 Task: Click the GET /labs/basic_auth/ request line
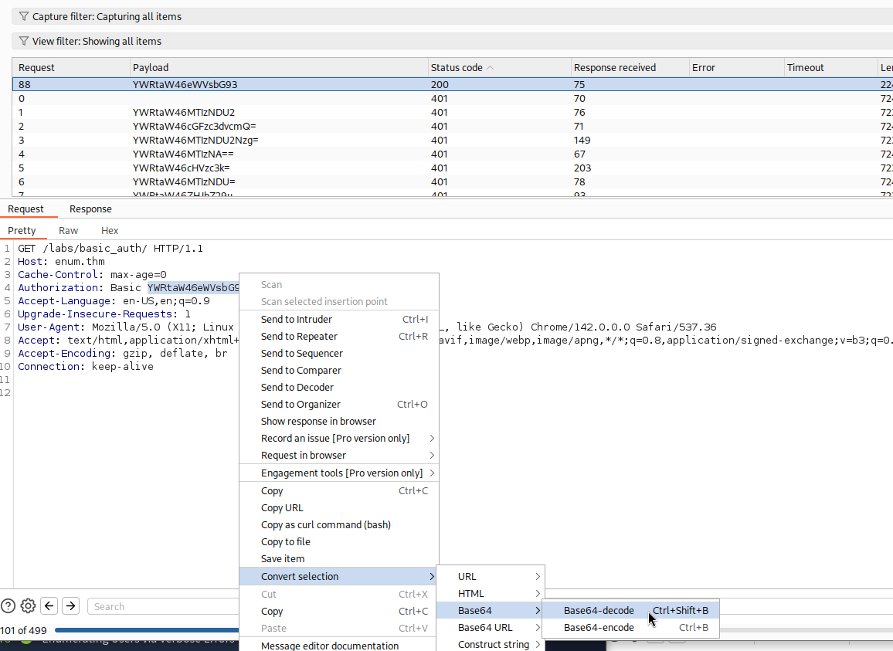coord(110,249)
